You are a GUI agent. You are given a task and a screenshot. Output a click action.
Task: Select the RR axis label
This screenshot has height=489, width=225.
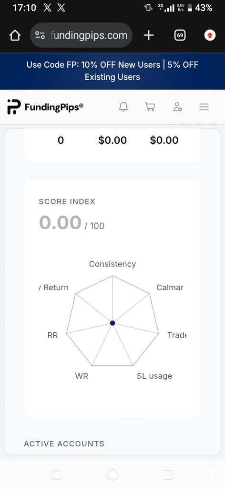(x=52, y=336)
